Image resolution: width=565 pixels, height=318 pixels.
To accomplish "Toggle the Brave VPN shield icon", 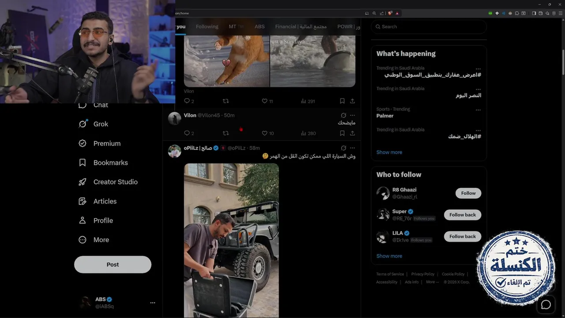I will click(554, 13).
